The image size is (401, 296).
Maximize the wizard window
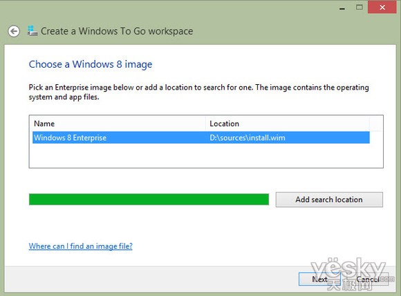[x=360, y=7]
